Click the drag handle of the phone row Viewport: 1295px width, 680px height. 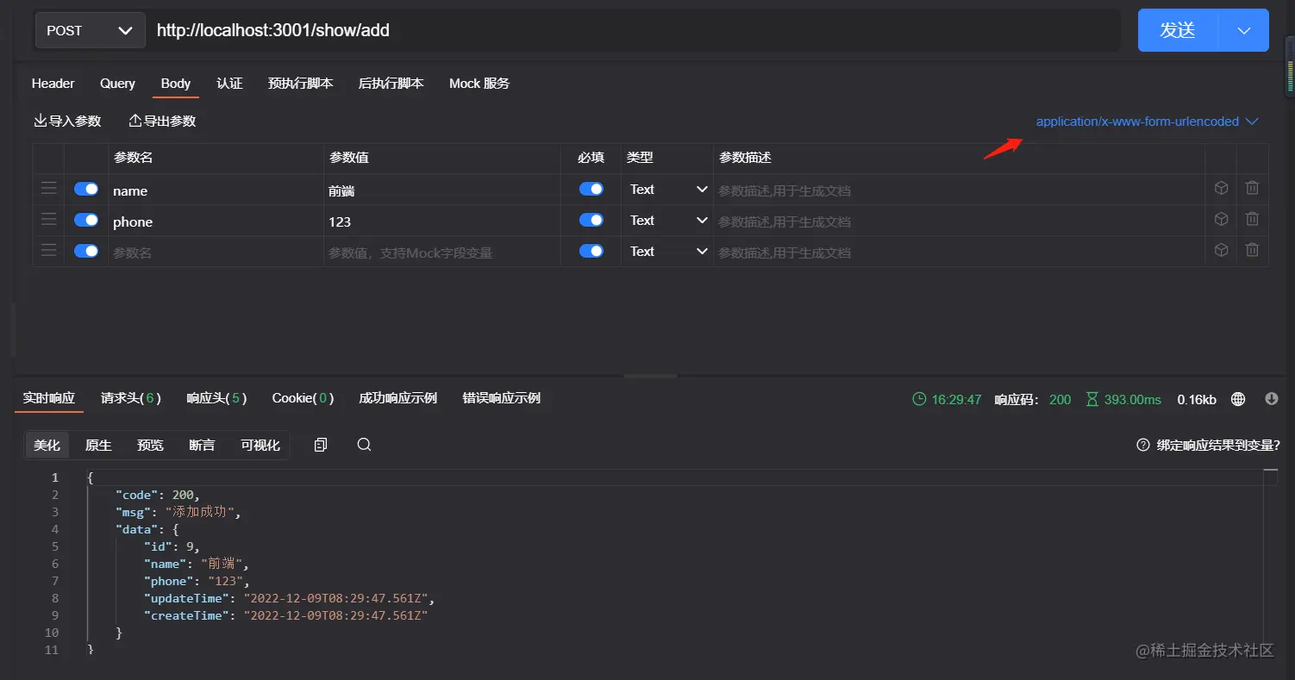pos(49,221)
